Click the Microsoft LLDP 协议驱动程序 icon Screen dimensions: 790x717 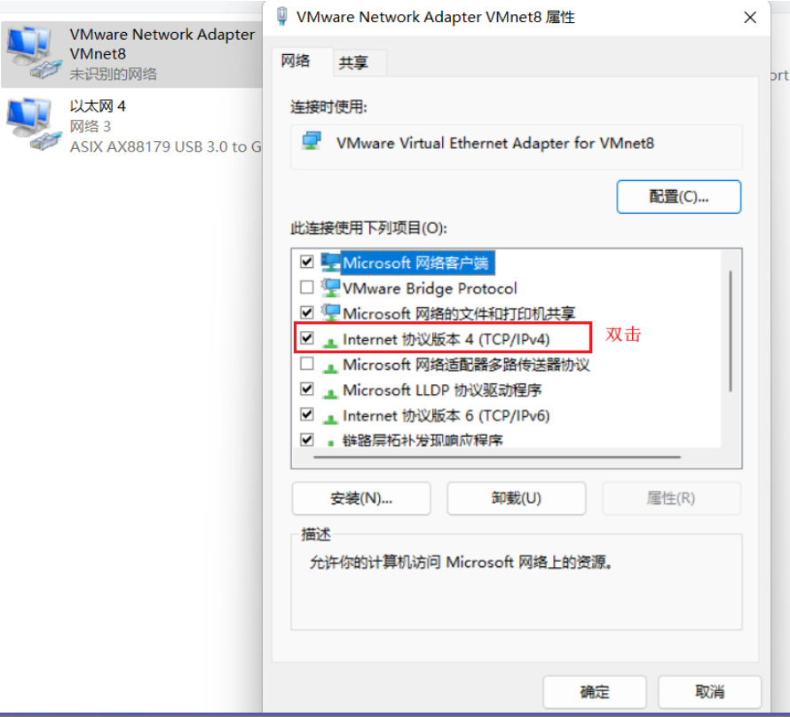pos(330,393)
